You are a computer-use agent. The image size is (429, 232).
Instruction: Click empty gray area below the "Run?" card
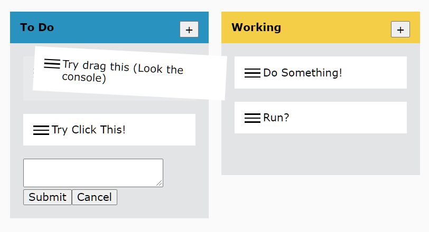click(x=320, y=154)
